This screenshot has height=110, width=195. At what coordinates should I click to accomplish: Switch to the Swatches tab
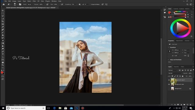coord(176,9)
